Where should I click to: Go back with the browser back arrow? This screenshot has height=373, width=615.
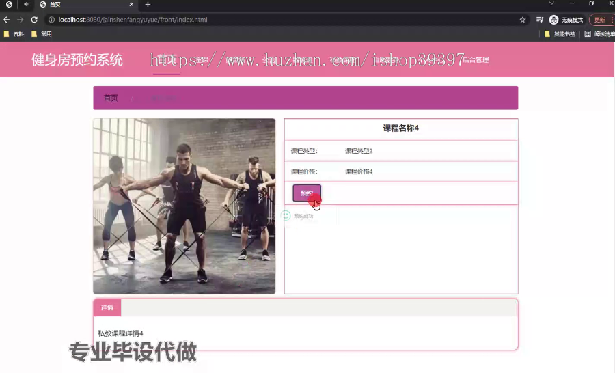[7, 20]
